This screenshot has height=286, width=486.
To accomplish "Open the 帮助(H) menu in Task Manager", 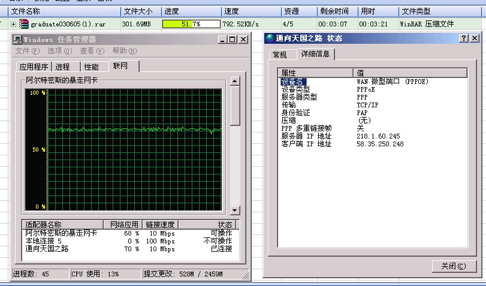I will [124, 51].
